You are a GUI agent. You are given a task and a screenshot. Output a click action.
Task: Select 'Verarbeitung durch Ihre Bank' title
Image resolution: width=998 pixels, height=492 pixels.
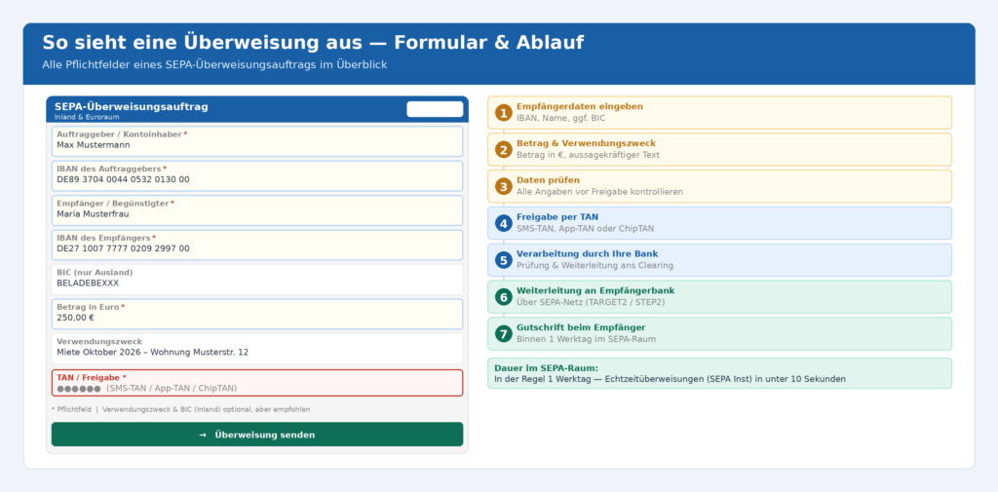588,254
